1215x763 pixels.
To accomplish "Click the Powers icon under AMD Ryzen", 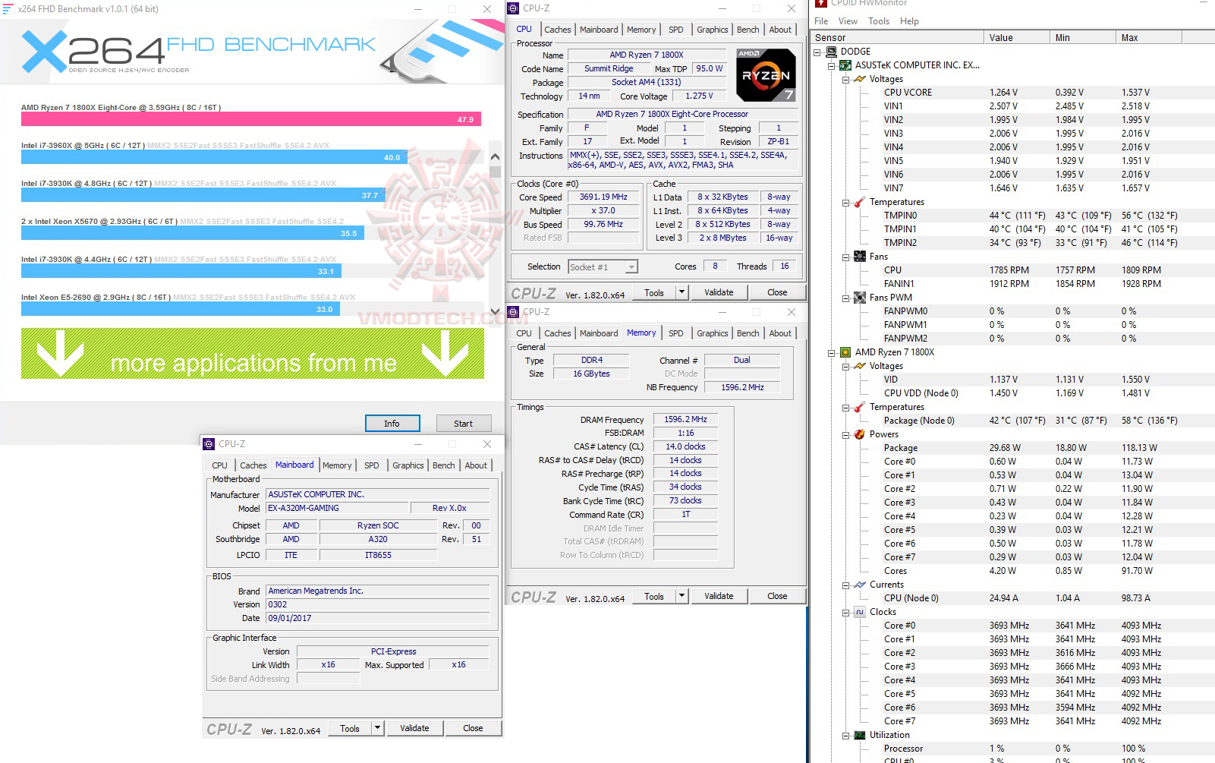I will (x=860, y=434).
